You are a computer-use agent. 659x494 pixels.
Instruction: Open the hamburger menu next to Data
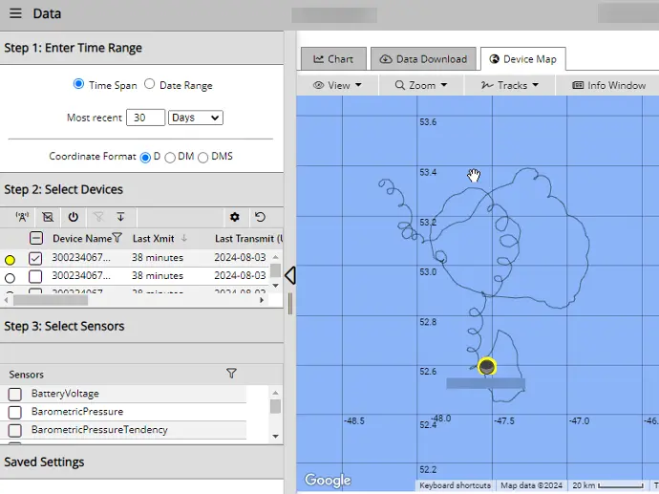14,14
